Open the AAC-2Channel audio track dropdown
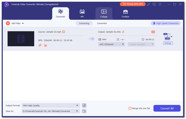This screenshot has height=119, width=186. pos(112,44)
